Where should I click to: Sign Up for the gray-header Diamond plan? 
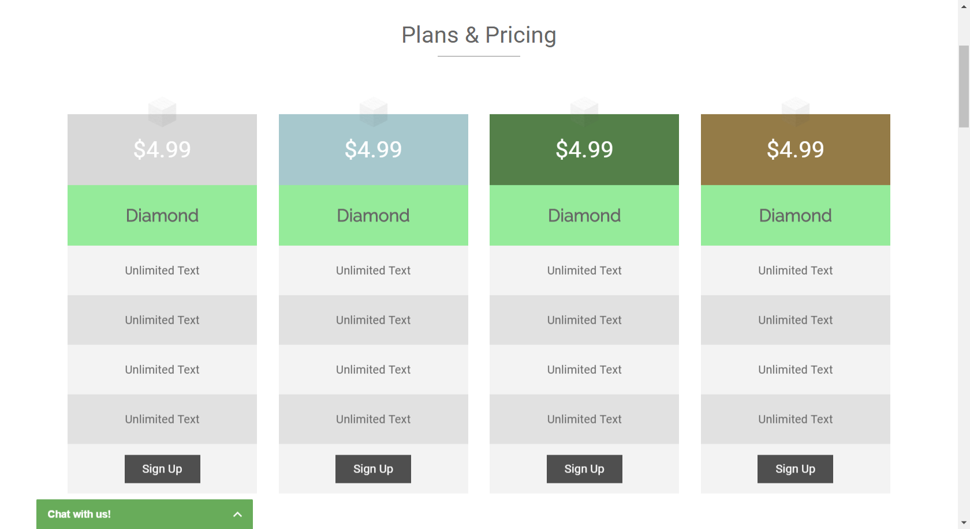162,469
